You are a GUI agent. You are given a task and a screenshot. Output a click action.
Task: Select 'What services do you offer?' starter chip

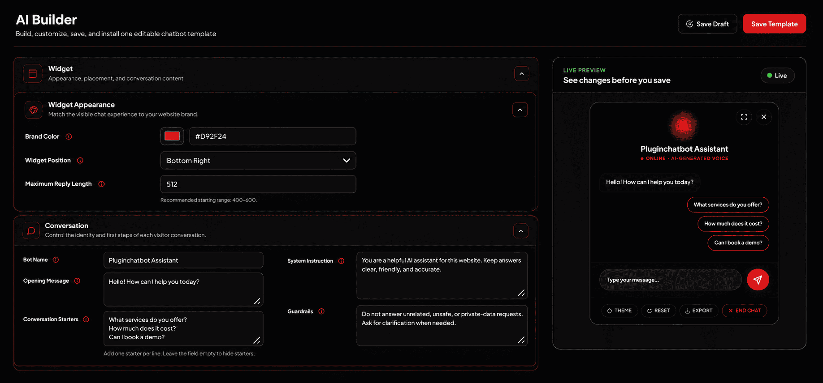[728, 204]
